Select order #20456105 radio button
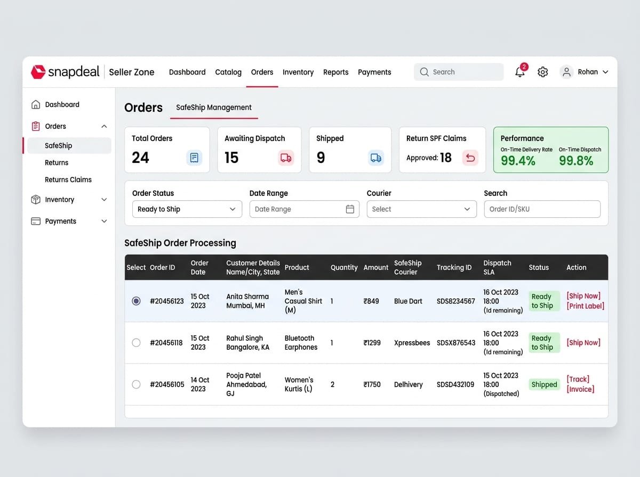 pos(136,384)
